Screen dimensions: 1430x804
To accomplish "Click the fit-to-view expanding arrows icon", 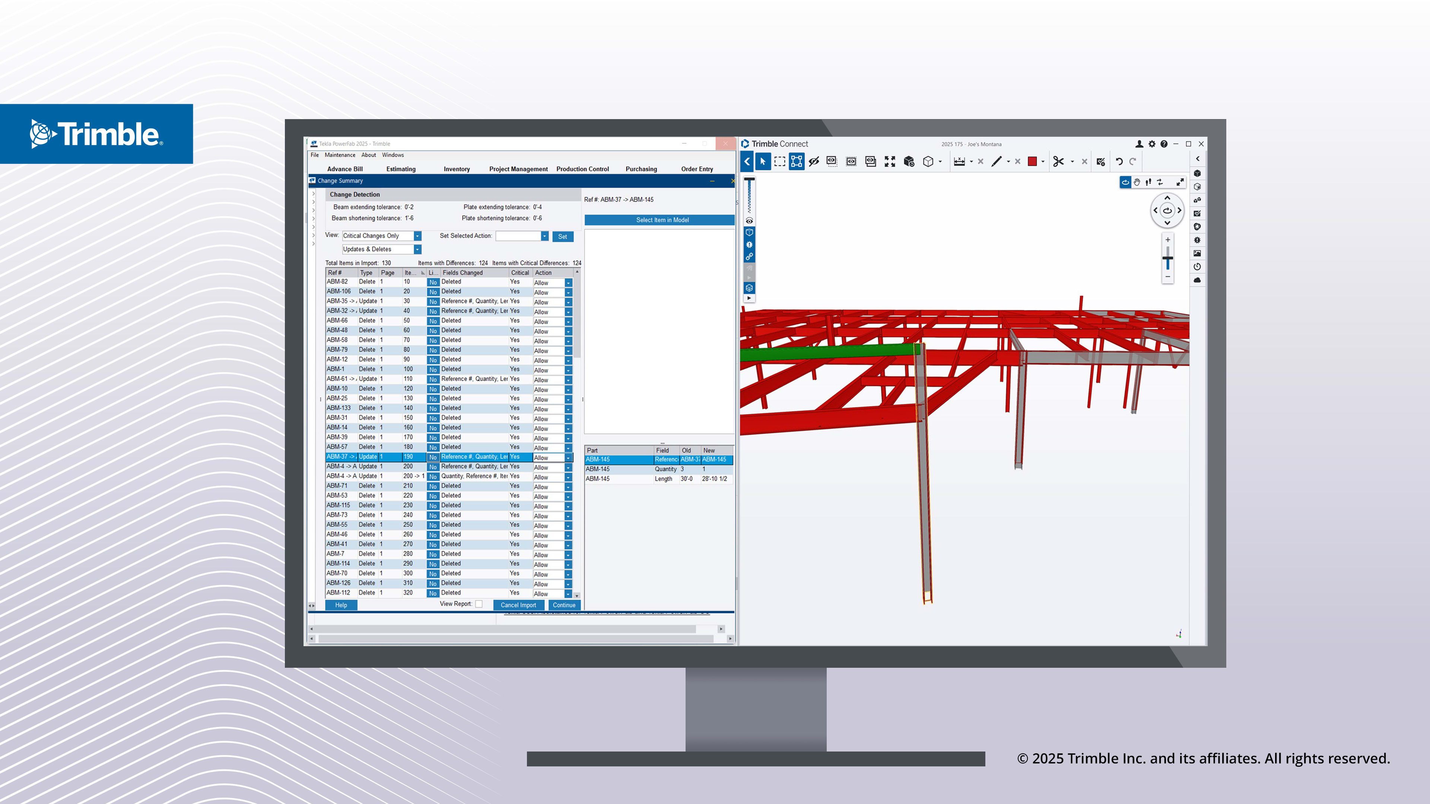I will coord(890,162).
